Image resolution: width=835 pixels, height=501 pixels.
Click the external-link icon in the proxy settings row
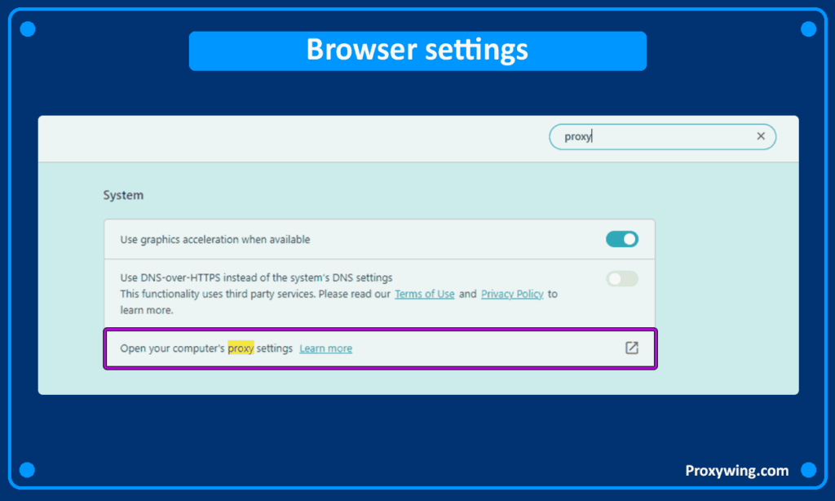point(631,348)
